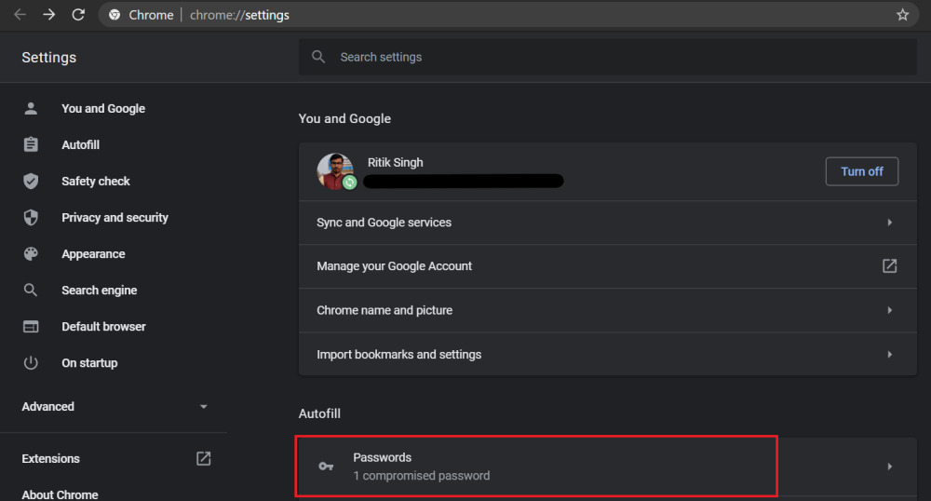Click the sync badge on the profile avatar
The width and height of the screenshot is (931, 501).
pos(350,183)
